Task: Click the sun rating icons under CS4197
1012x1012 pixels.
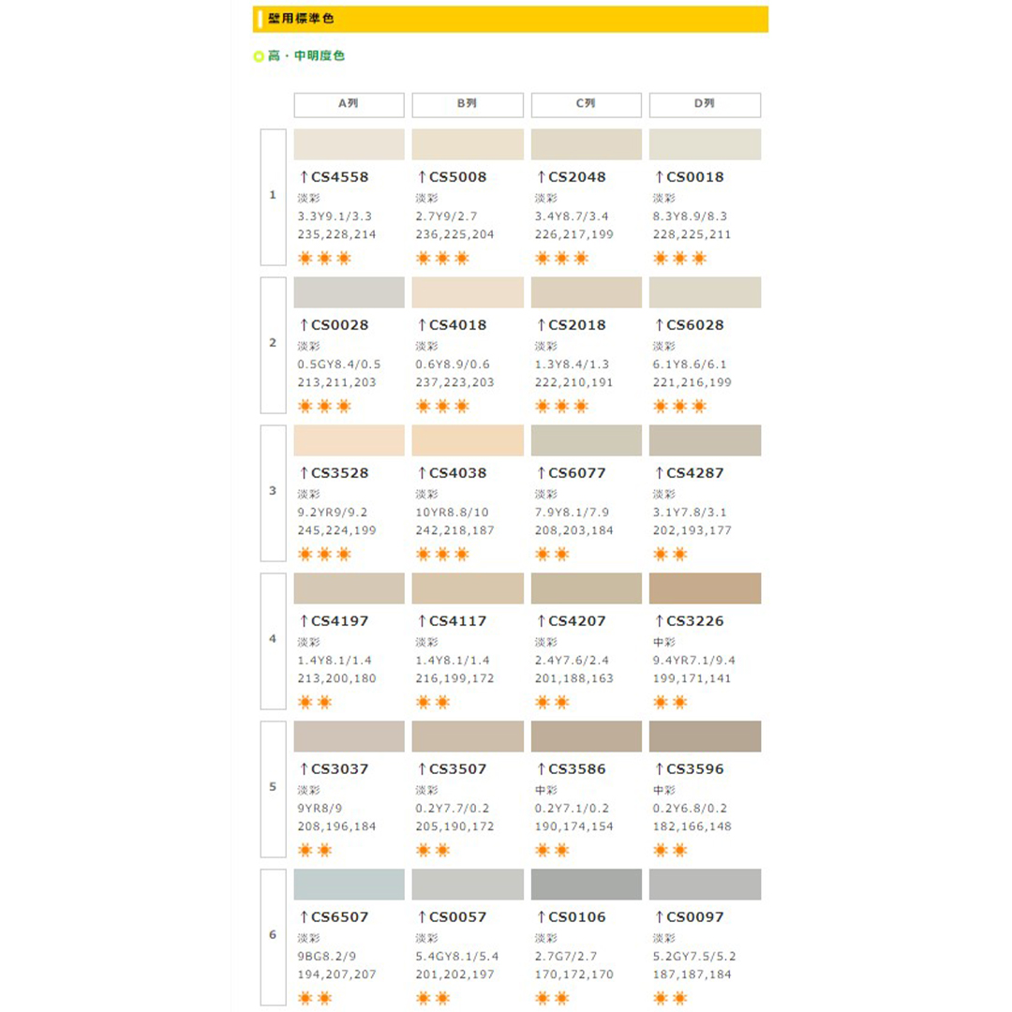Action: (x=314, y=702)
